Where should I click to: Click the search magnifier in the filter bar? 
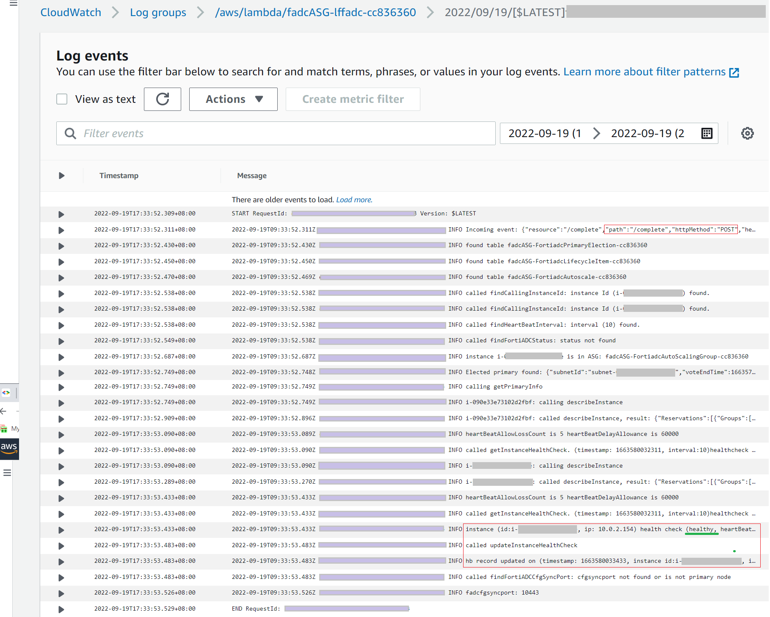pyautogui.click(x=70, y=133)
